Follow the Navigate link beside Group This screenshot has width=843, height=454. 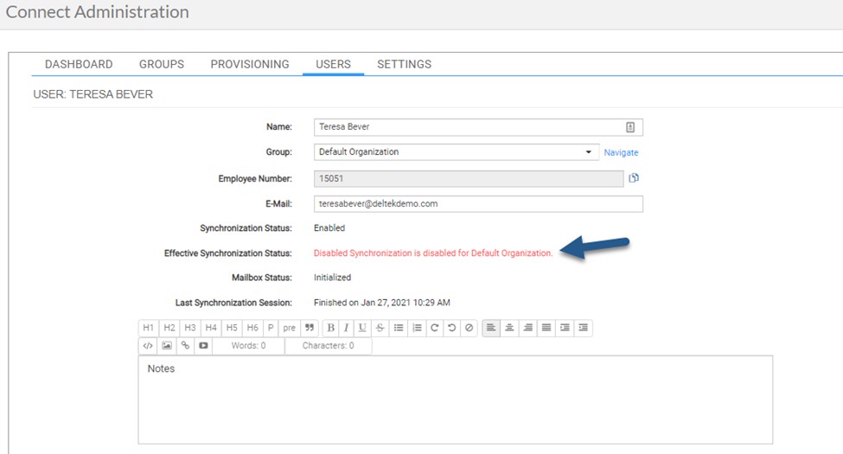click(621, 153)
